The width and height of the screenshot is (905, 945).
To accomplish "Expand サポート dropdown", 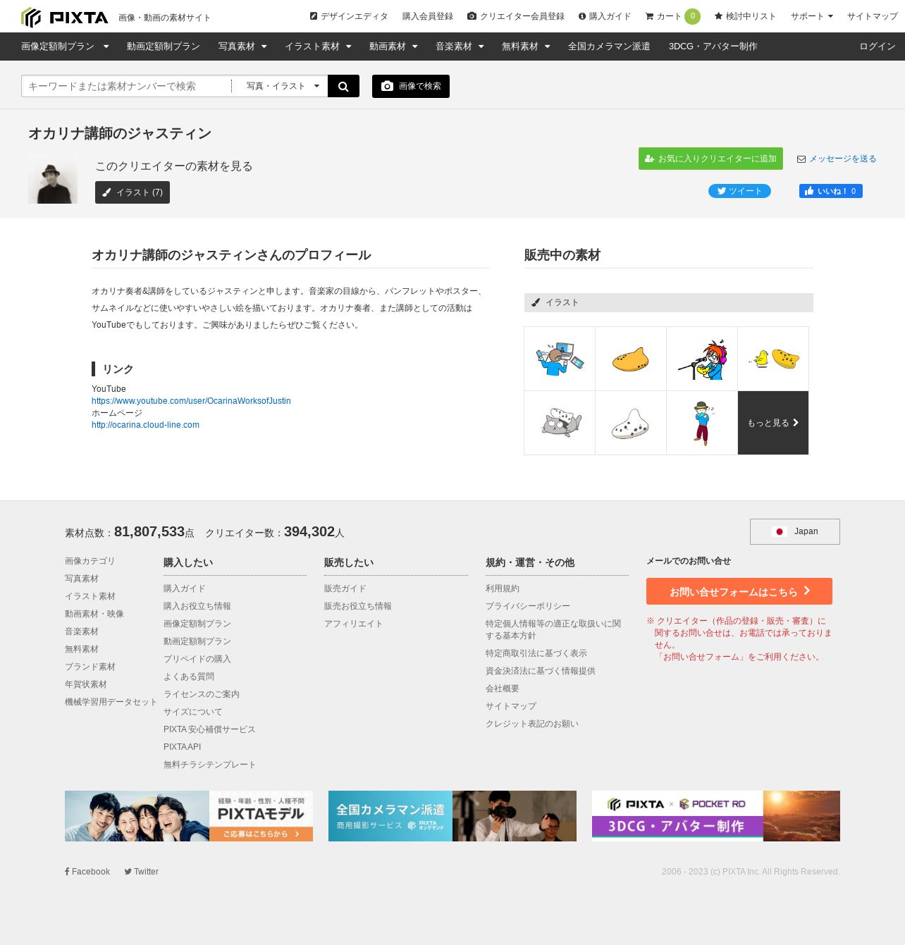I will coord(811,16).
